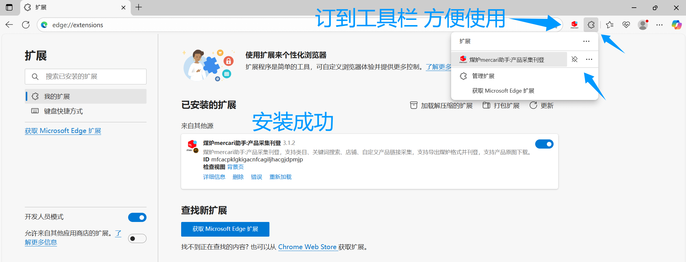The height and width of the screenshot is (262, 686).
Task: Select 煤炉mercari助手 in extensions popup
Action: pyautogui.click(x=509, y=60)
